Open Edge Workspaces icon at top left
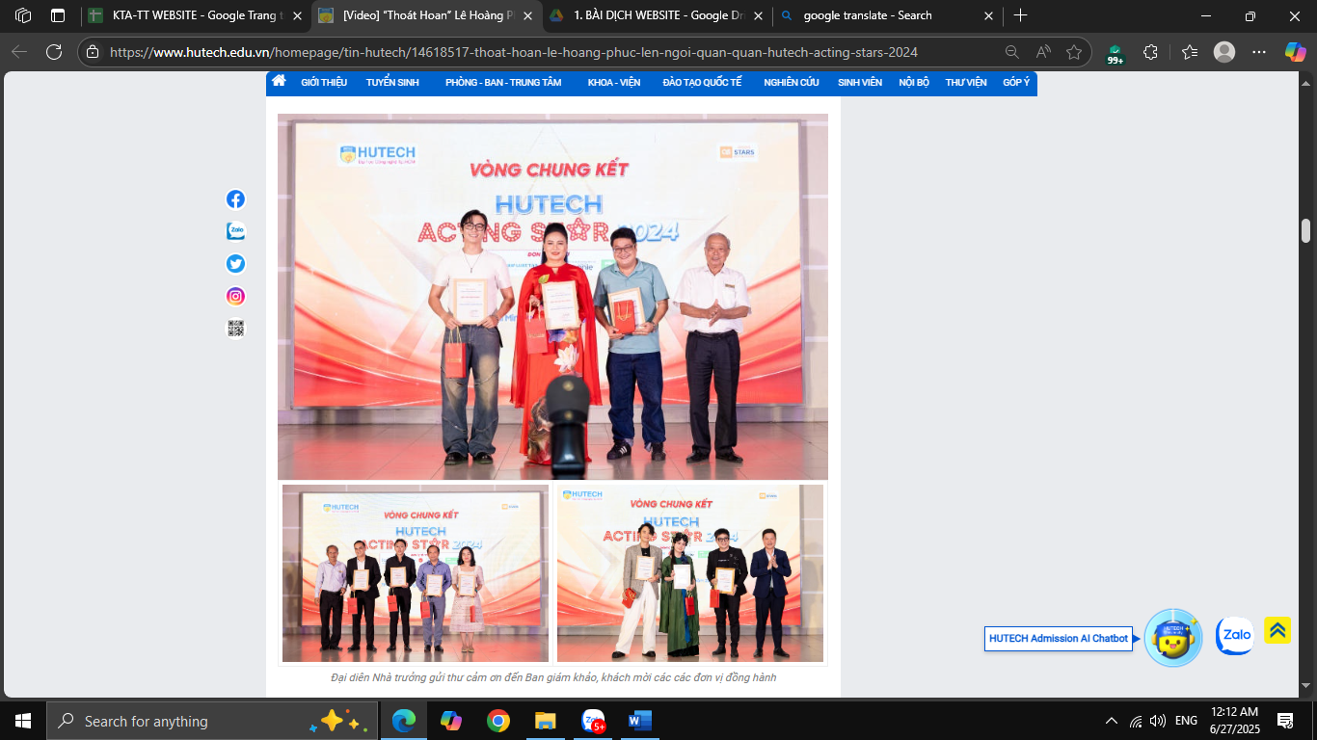 (x=23, y=15)
